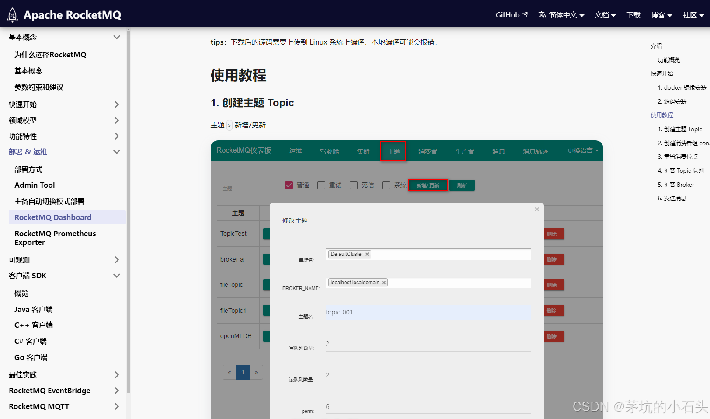Image resolution: width=710 pixels, height=419 pixels.
Task: Click the Apache RocketMQ rocket logo
Action: pos(13,15)
